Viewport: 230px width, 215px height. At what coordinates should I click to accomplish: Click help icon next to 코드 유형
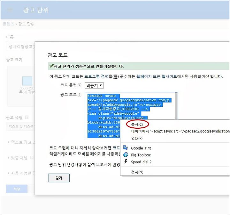click(79, 85)
